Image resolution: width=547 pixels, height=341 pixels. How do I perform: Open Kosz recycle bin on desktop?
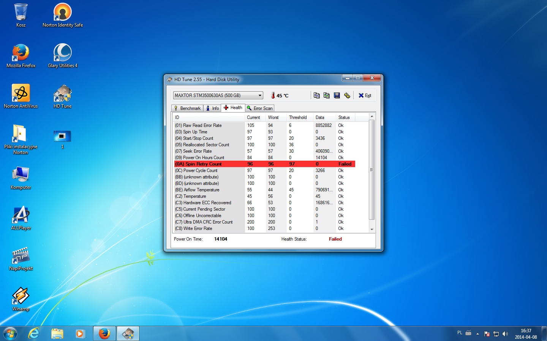pos(21,16)
